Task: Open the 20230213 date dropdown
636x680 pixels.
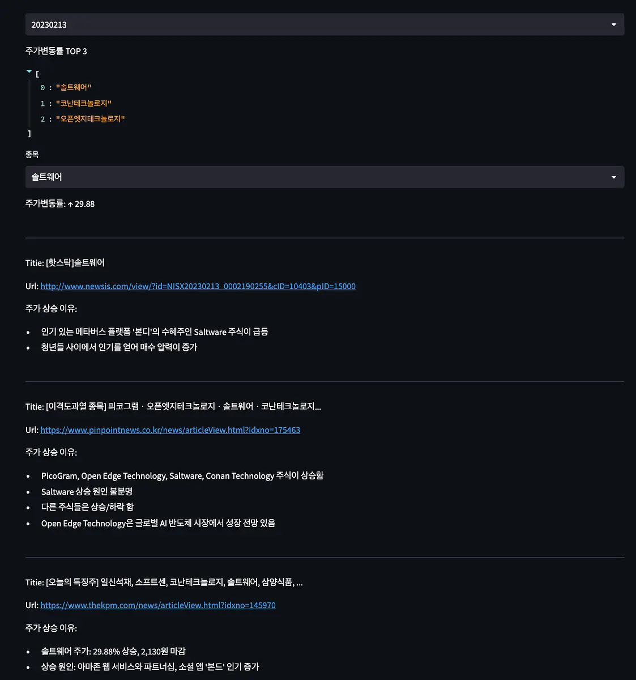Action: click(325, 25)
